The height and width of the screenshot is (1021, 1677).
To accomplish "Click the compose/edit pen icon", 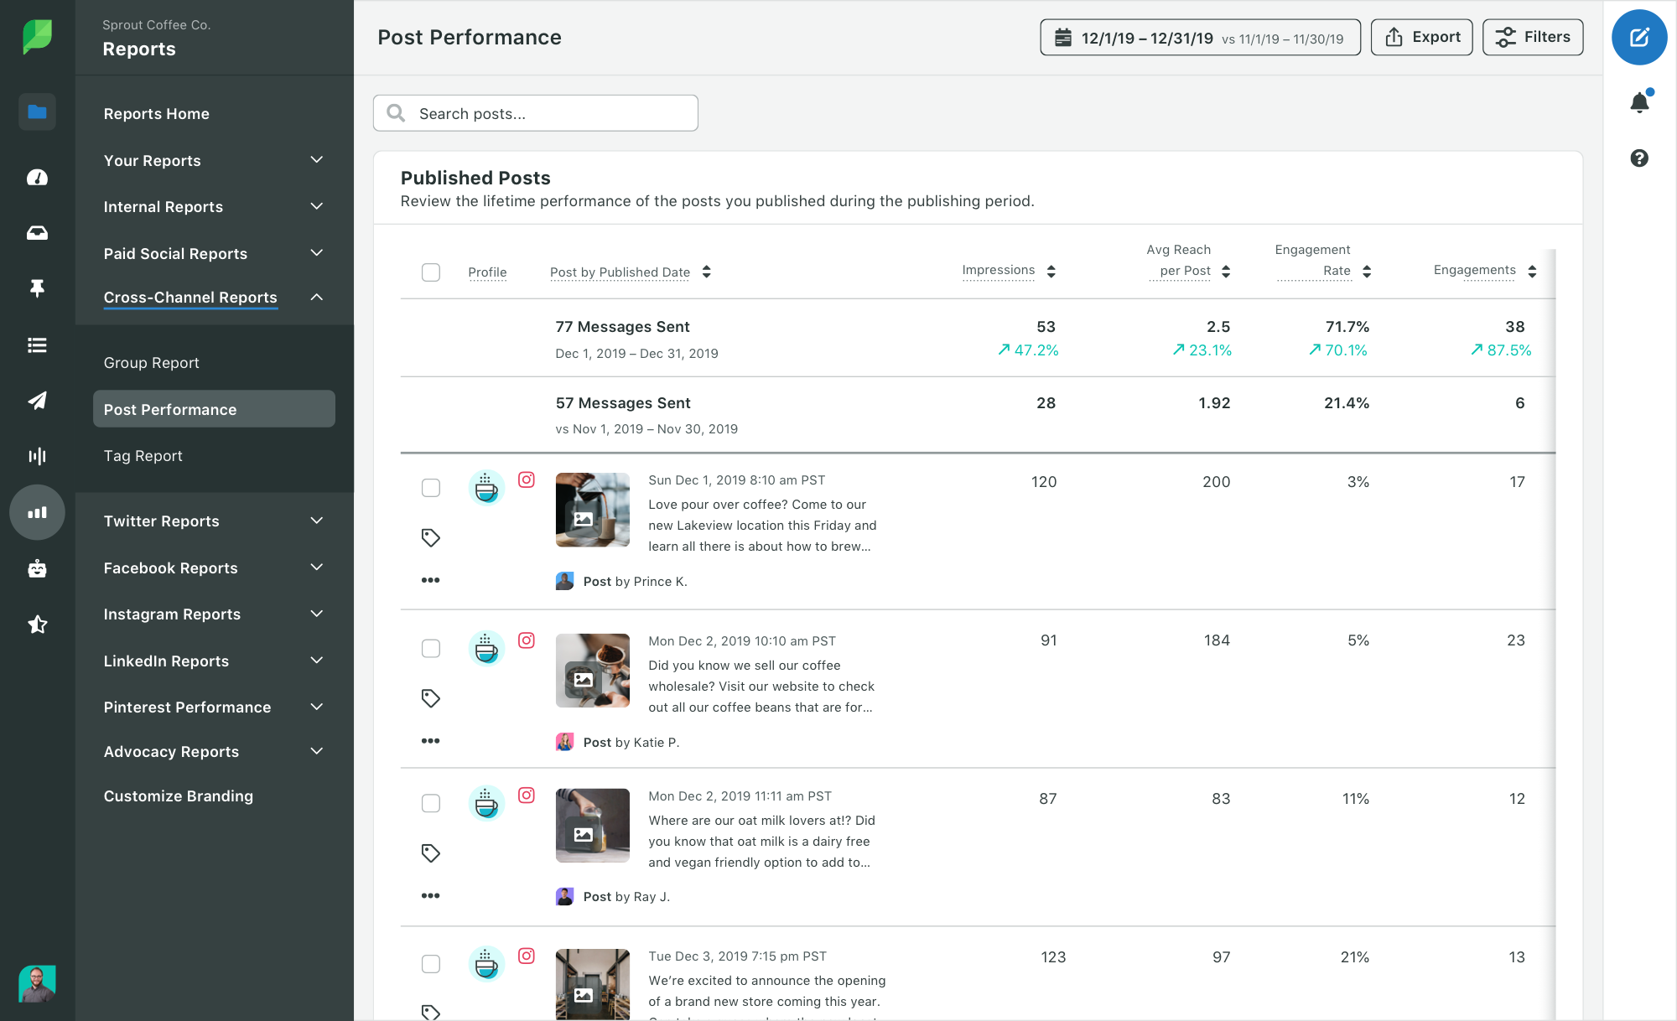I will tap(1641, 37).
